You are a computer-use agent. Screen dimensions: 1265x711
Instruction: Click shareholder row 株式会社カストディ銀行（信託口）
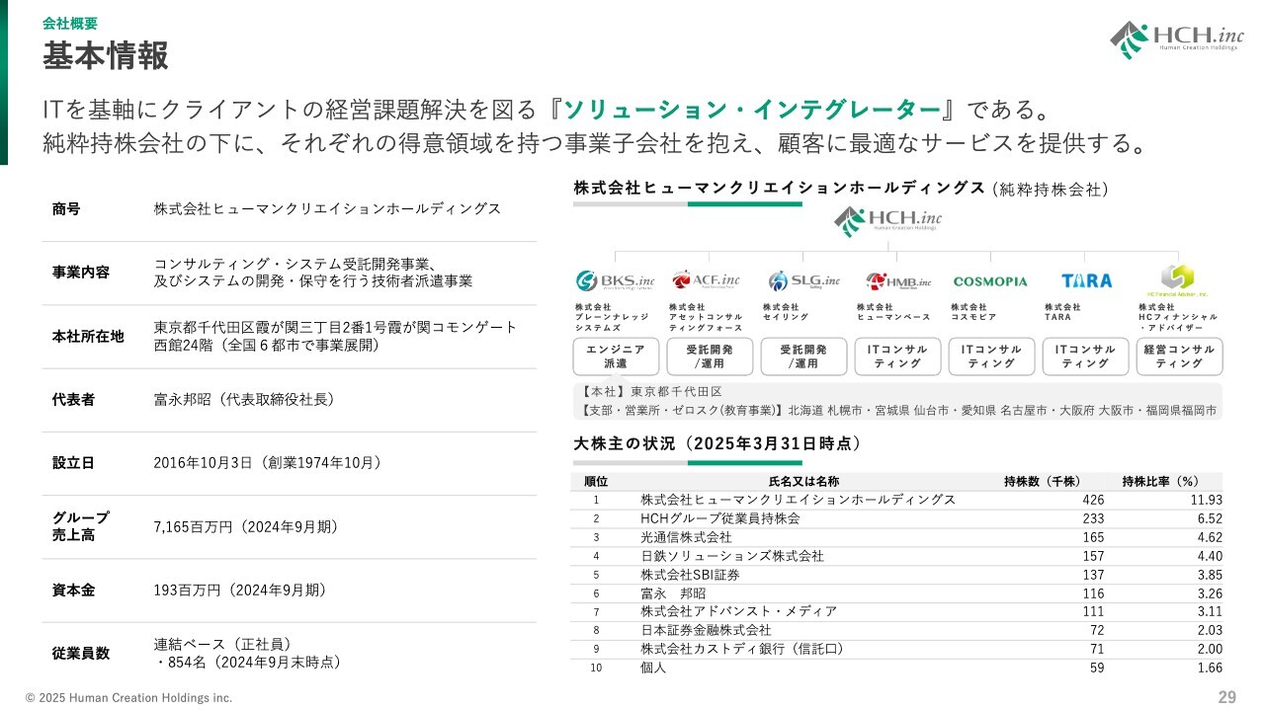point(896,649)
